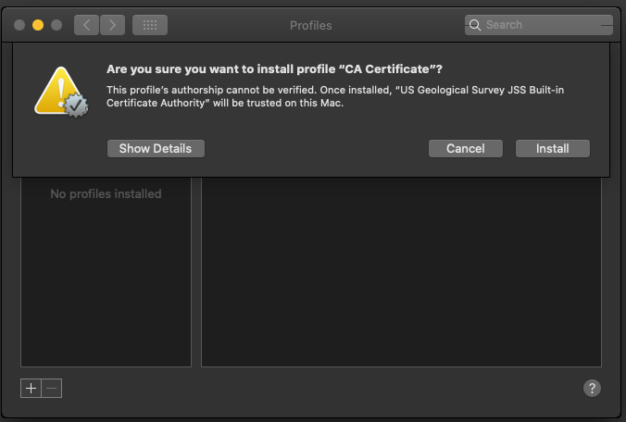Screen dimensions: 626x422
Task: Show all preferences grid icon
Action: [150, 25]
